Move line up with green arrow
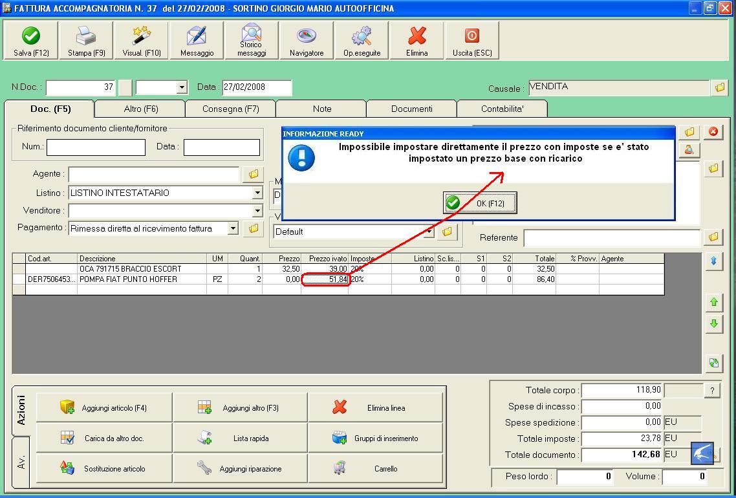Viewport: 736px width, 498px height. pyautogui.click(x=714, y=302)
